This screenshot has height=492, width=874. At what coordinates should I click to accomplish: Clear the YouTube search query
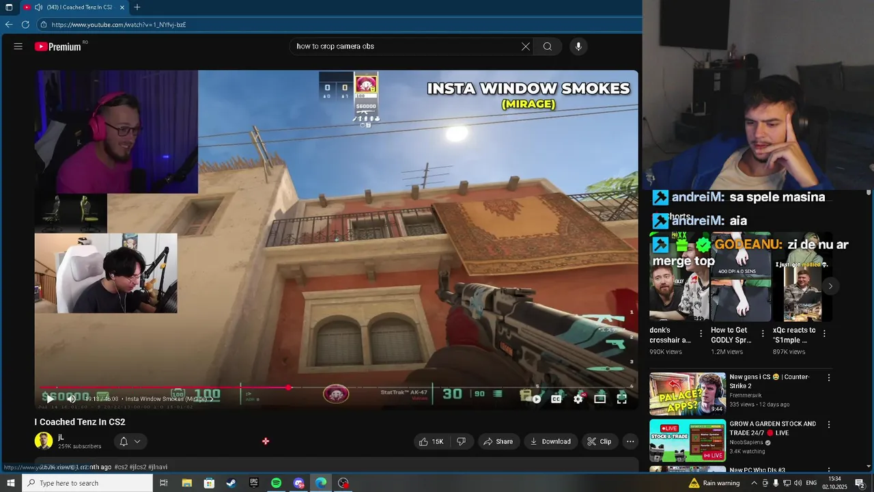[x=526, y=46]
